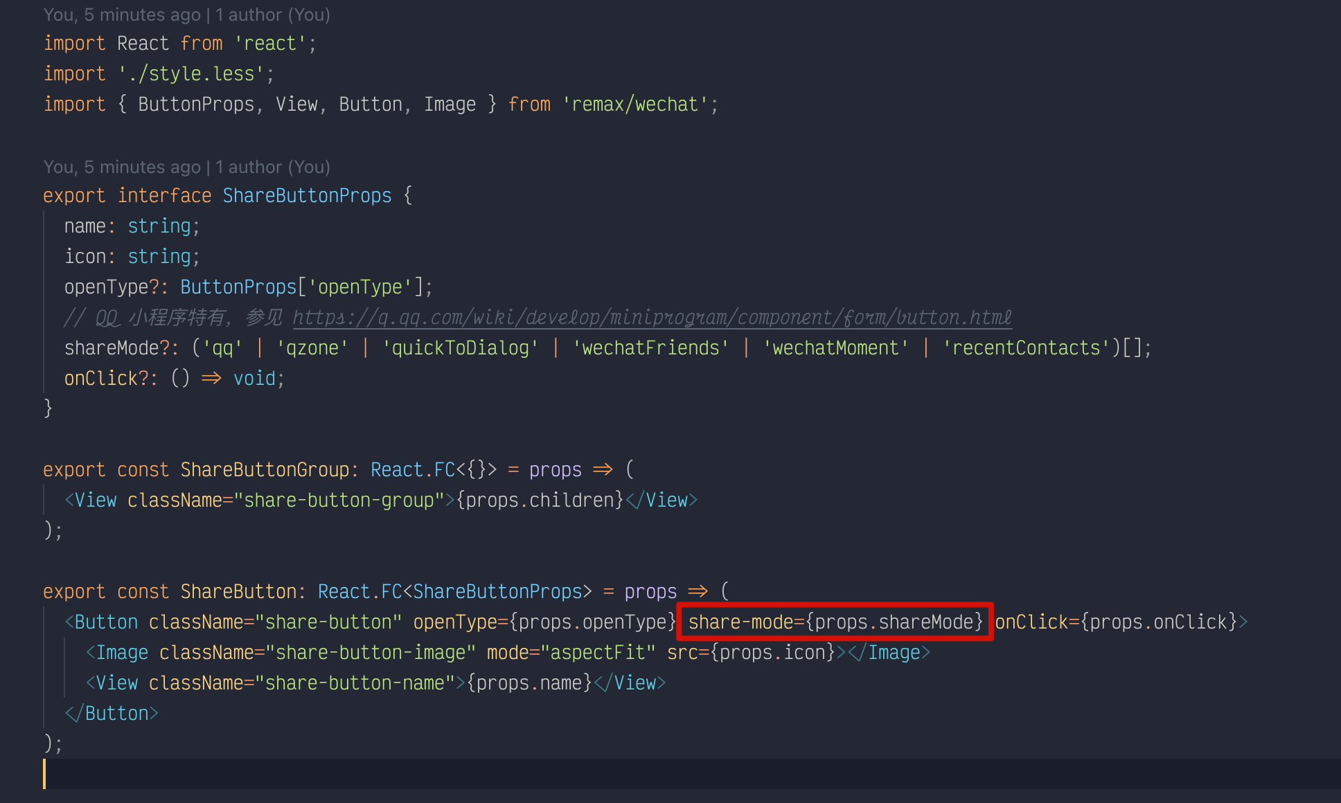Open the q.qq.com wiki documentation link
This screenshot has width=1341, height=803.
[651, 317]
